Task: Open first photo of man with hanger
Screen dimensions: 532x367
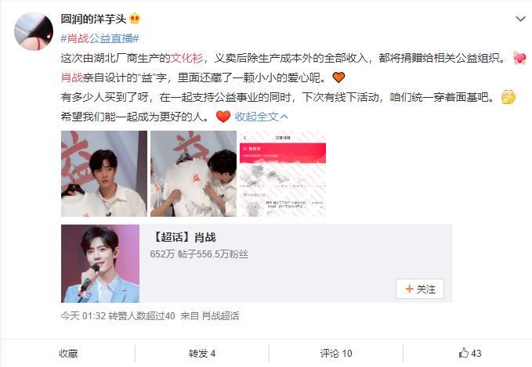Action: 104,174
